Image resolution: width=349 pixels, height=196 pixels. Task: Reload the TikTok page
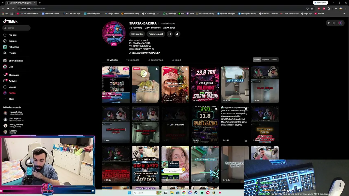(x=13, y=8)
